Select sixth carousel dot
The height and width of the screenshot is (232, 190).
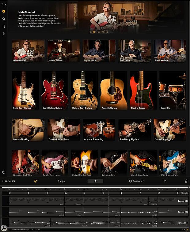pos(104,32)
